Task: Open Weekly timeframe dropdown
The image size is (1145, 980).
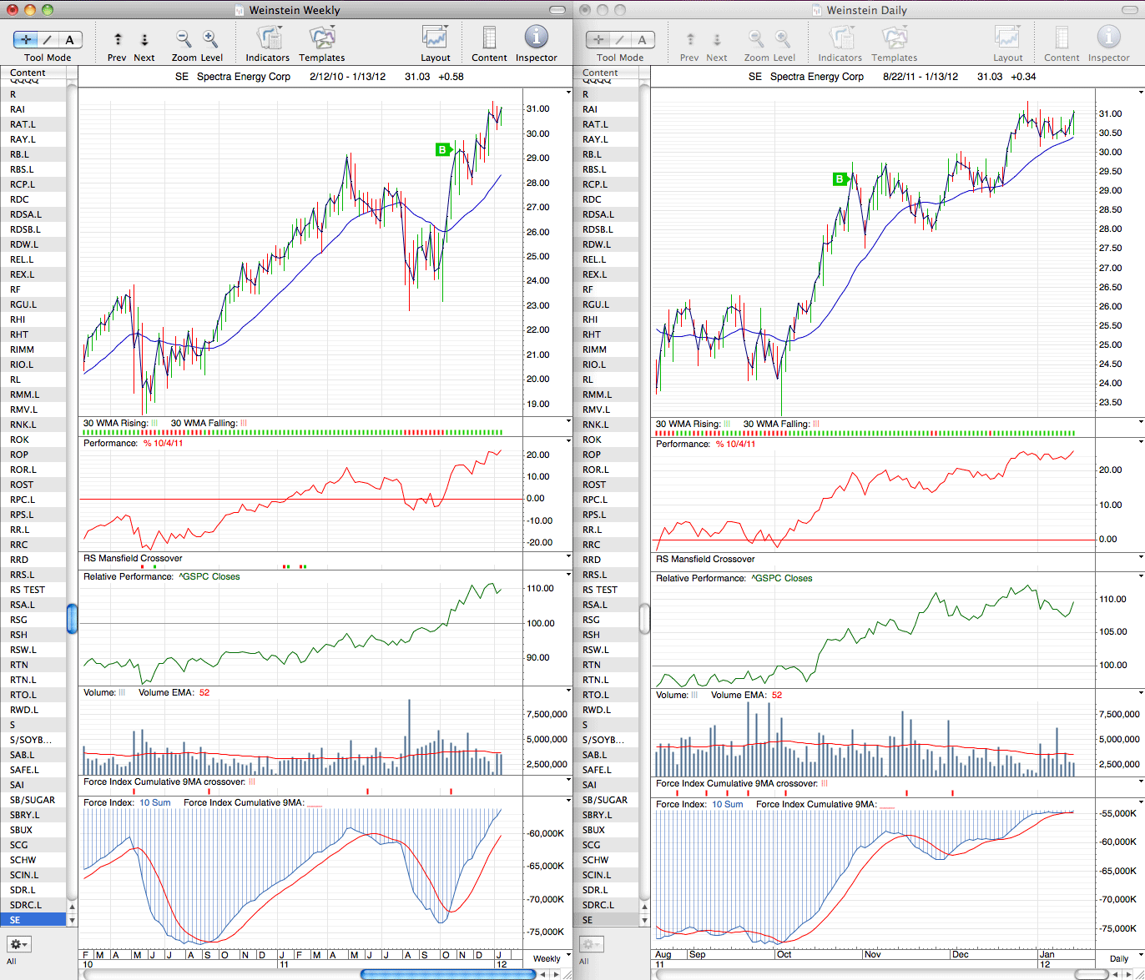Action: [551, 958]
